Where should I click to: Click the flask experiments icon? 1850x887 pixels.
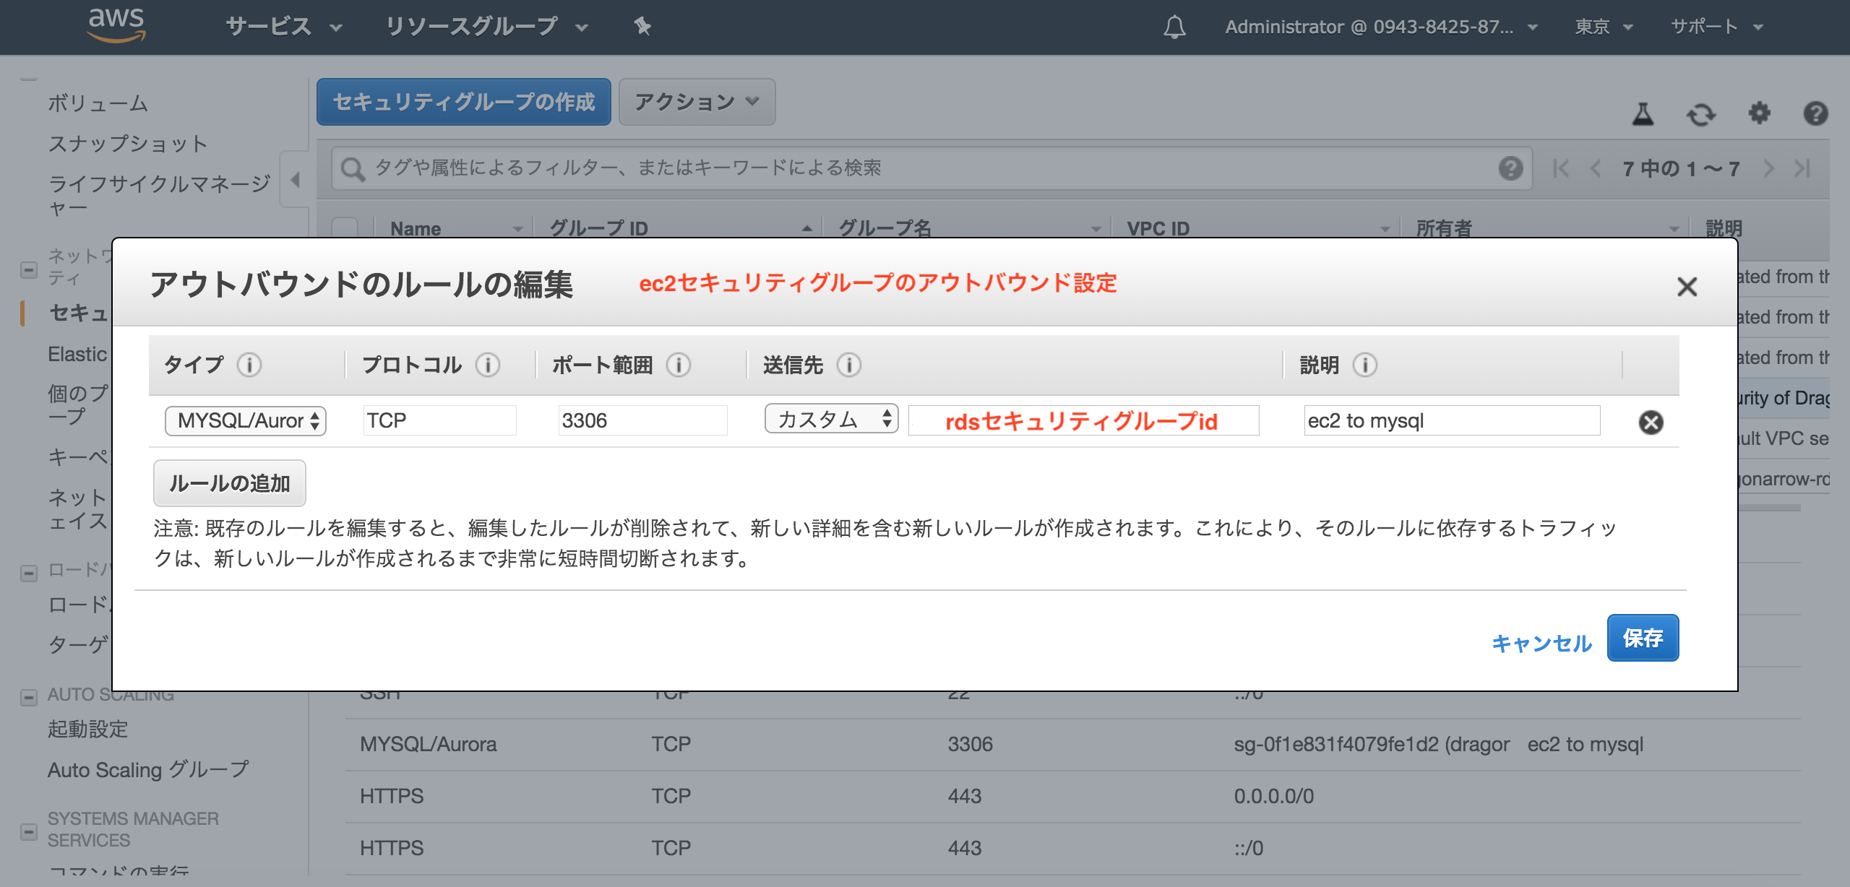[x=1643, y=113]
